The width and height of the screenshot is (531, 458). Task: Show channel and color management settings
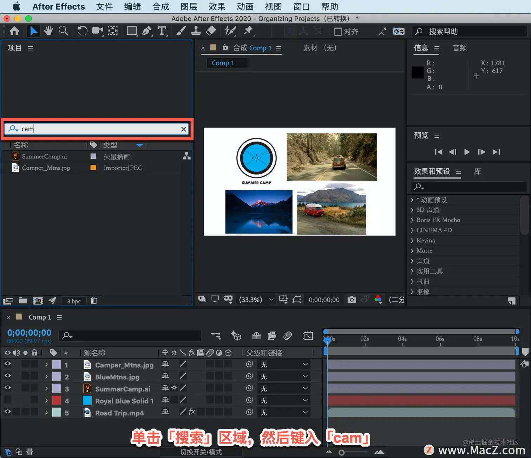click(x=378, y=300)
